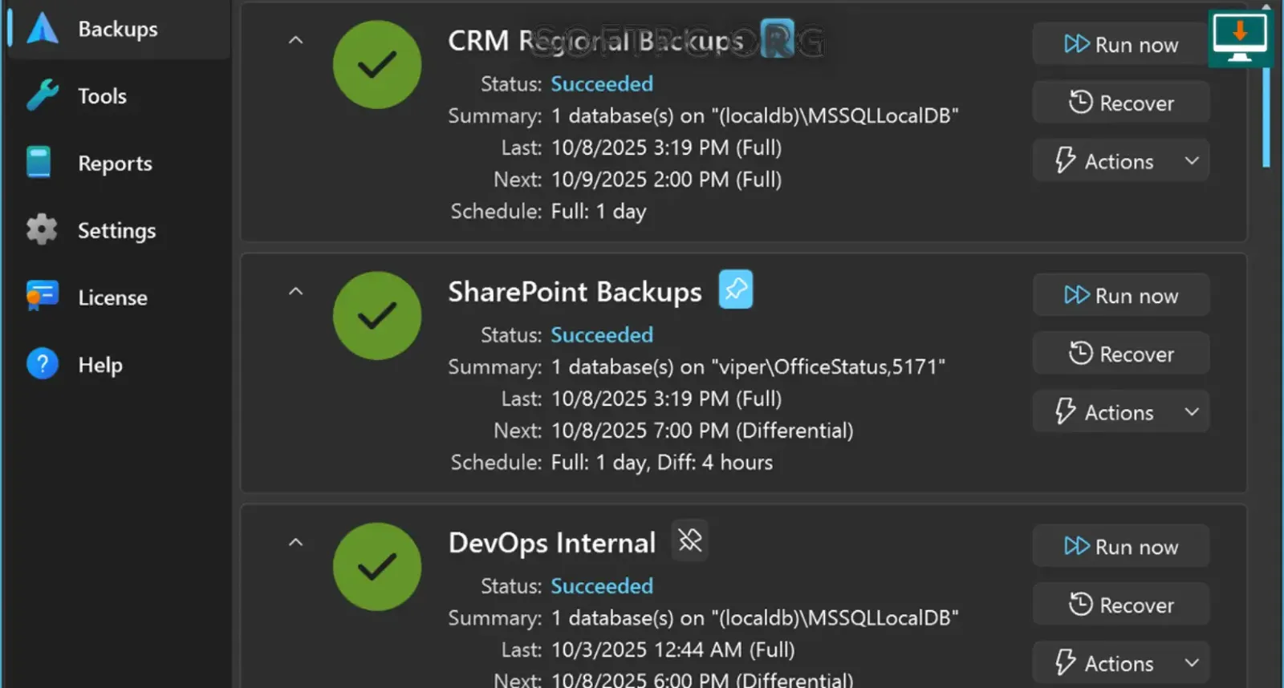Open Actions dropdown for DevOps Internal
Image resolution: width=1284 pixels, height=688 pixels.
point(1120,663)
